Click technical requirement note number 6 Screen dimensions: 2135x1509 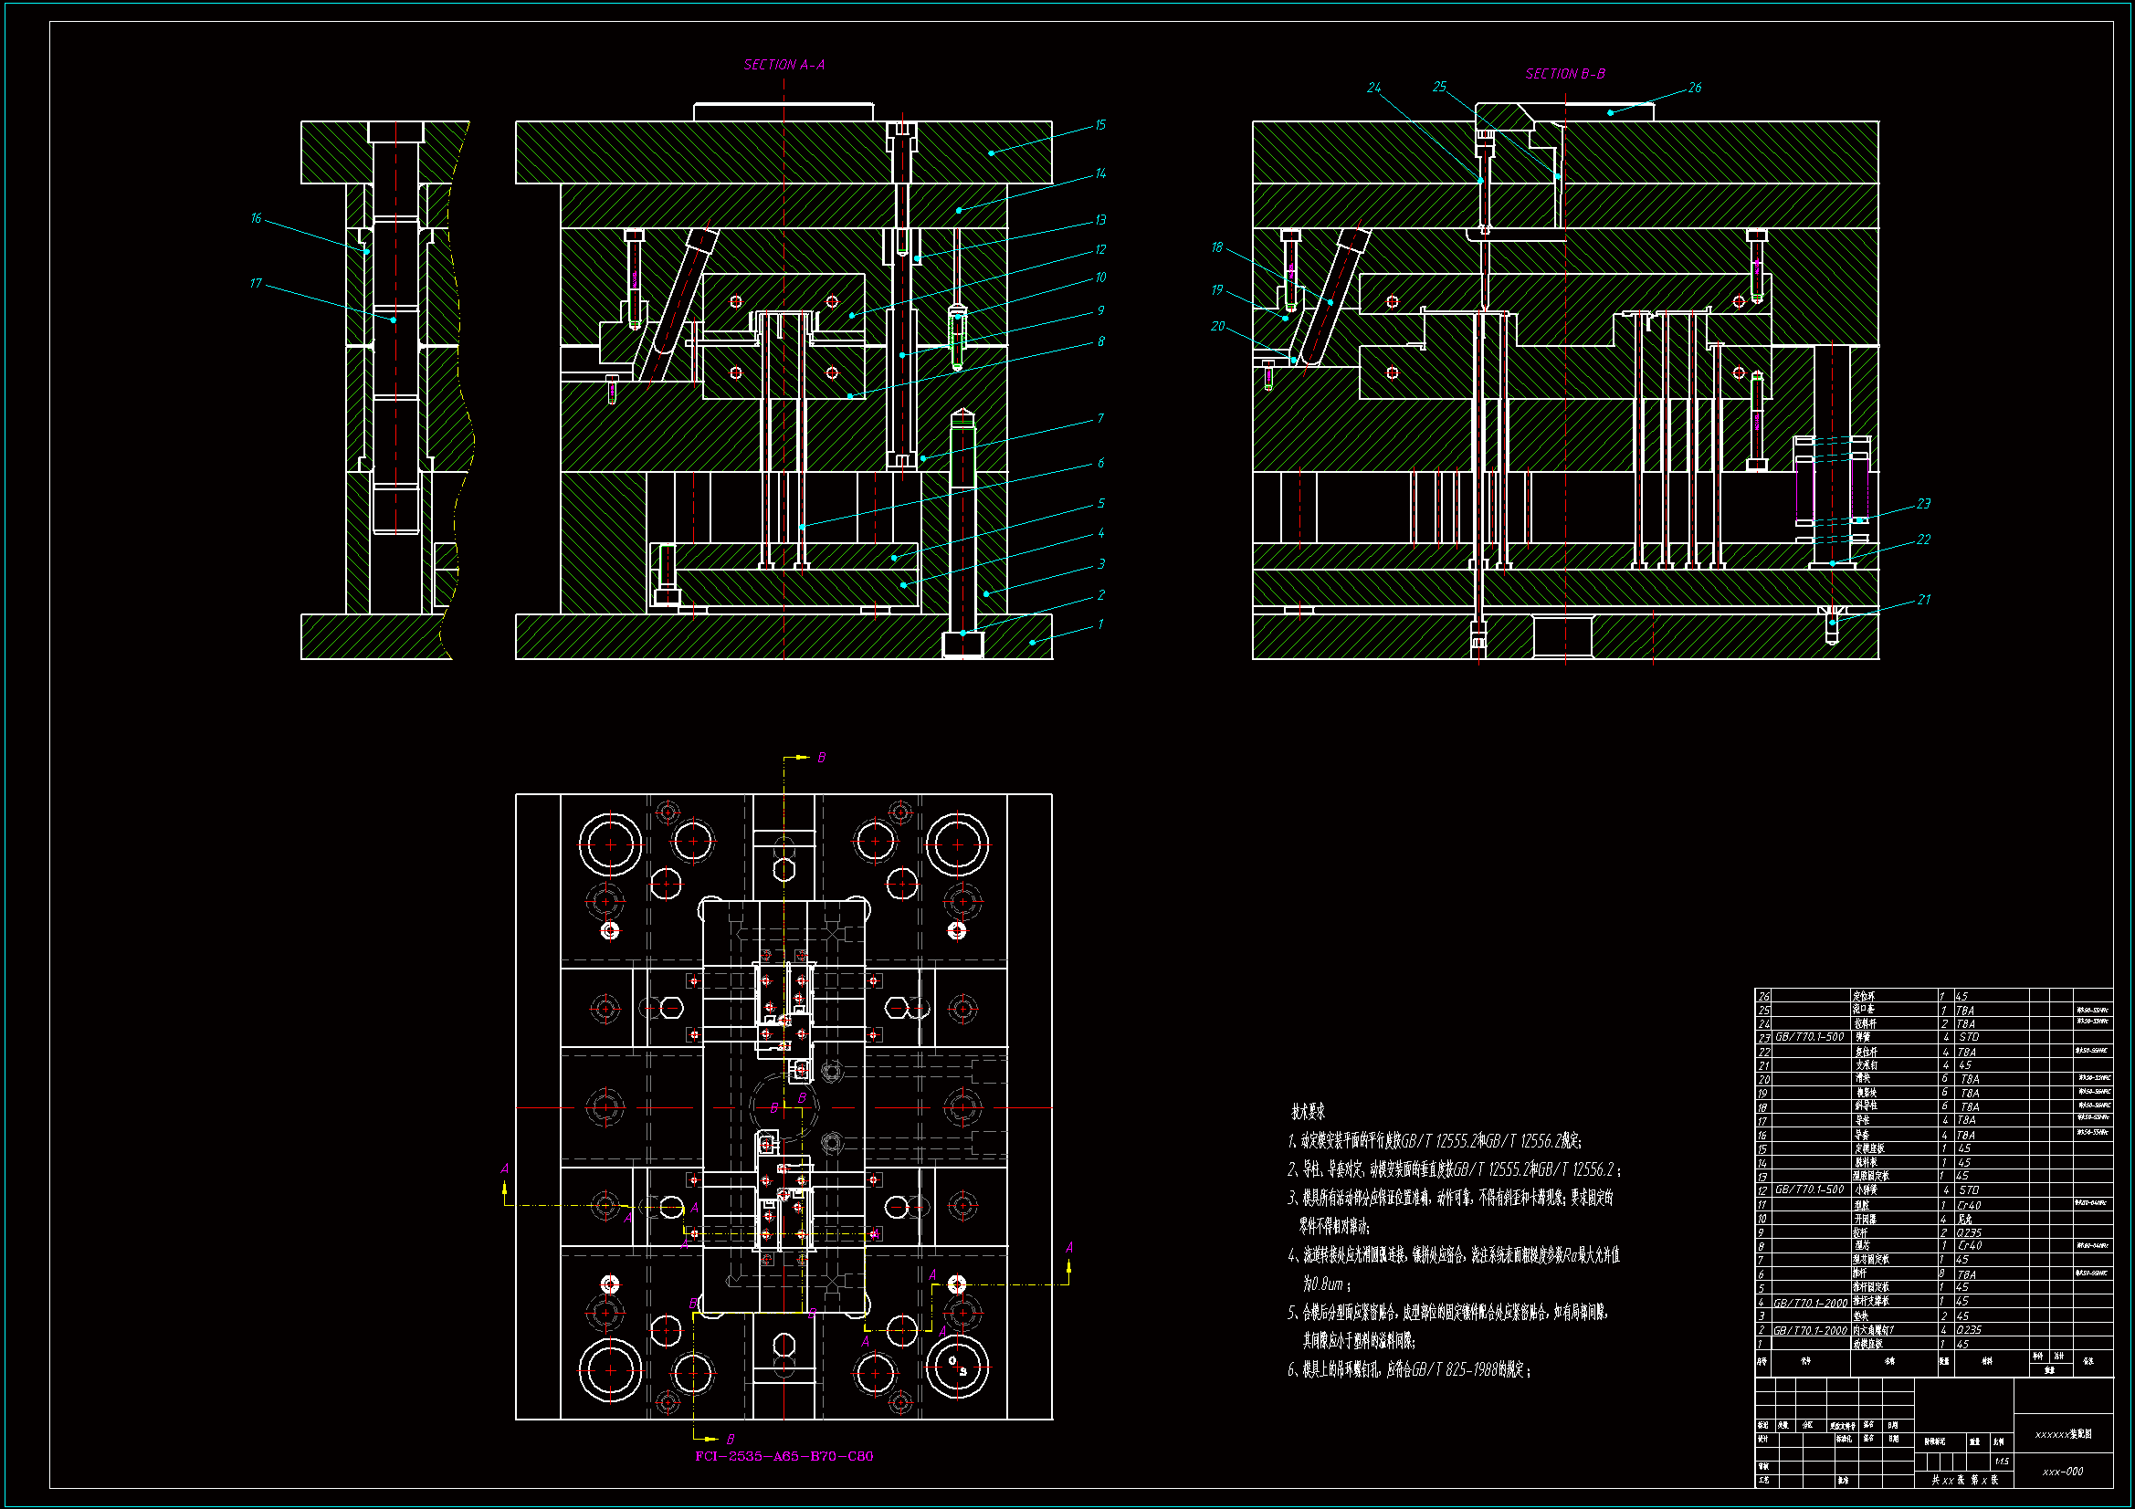click(x=1409, y=1369)
